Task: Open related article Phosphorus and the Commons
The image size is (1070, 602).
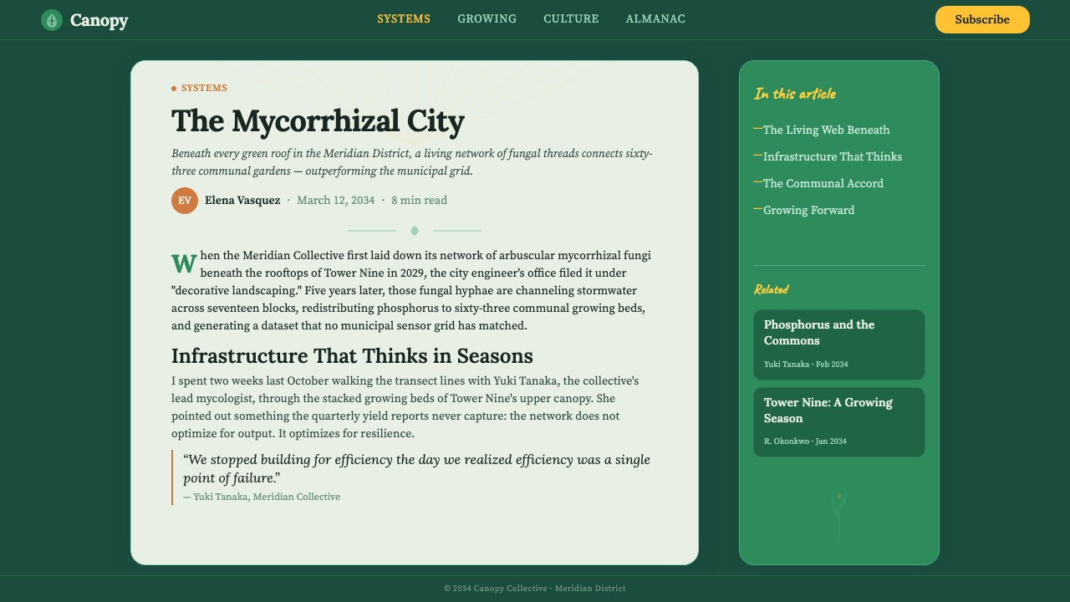Action: [839, 344]
